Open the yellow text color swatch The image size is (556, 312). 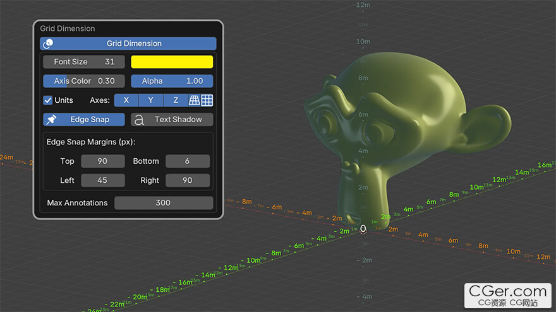click(172, 62)
